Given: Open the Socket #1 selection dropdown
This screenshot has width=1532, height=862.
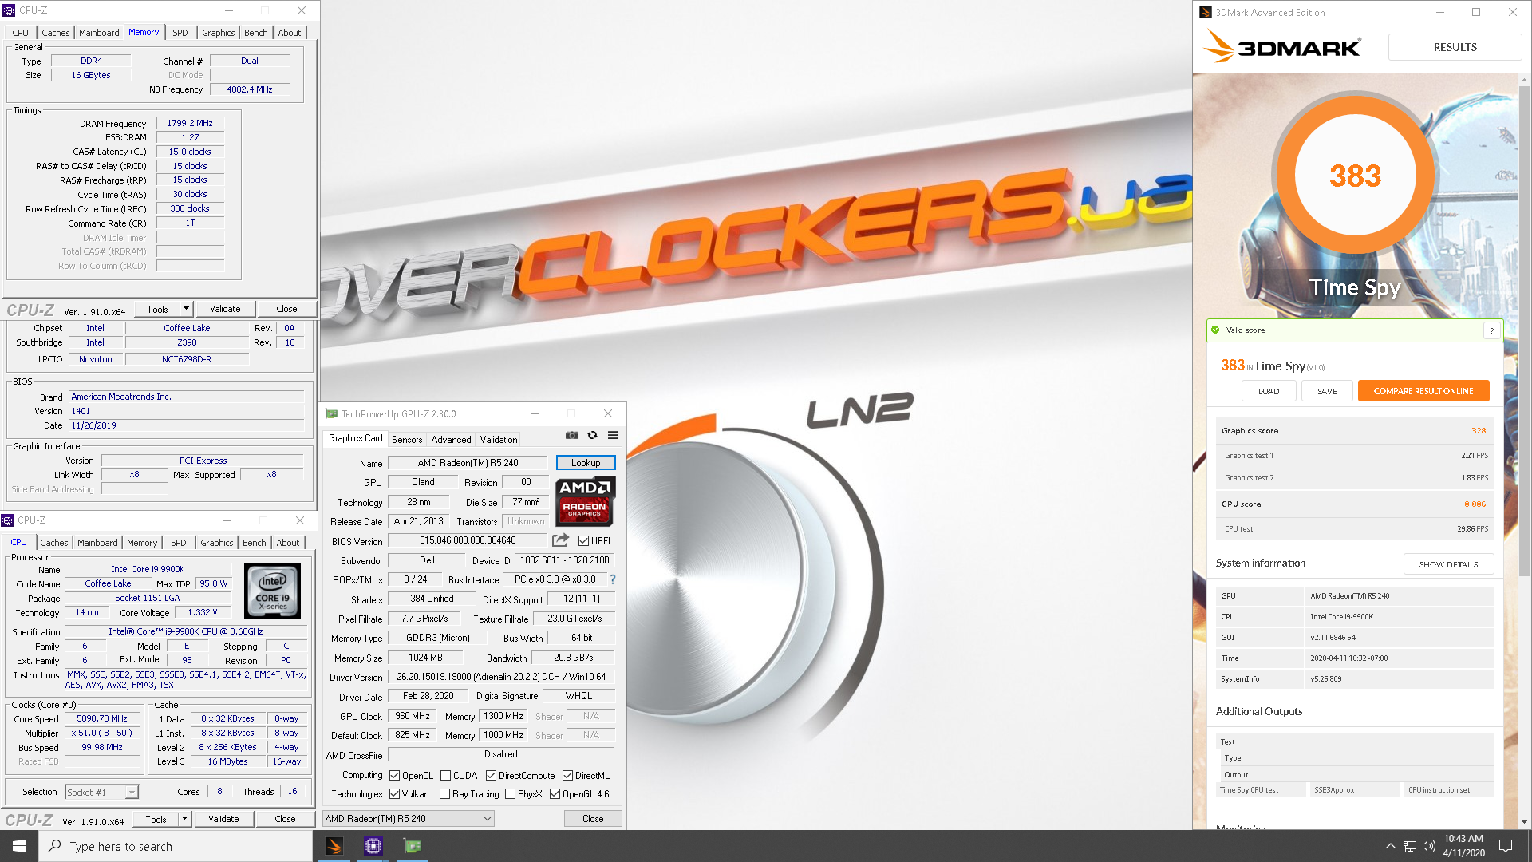Looking at the screenshot, I should [x=101, y=793].
